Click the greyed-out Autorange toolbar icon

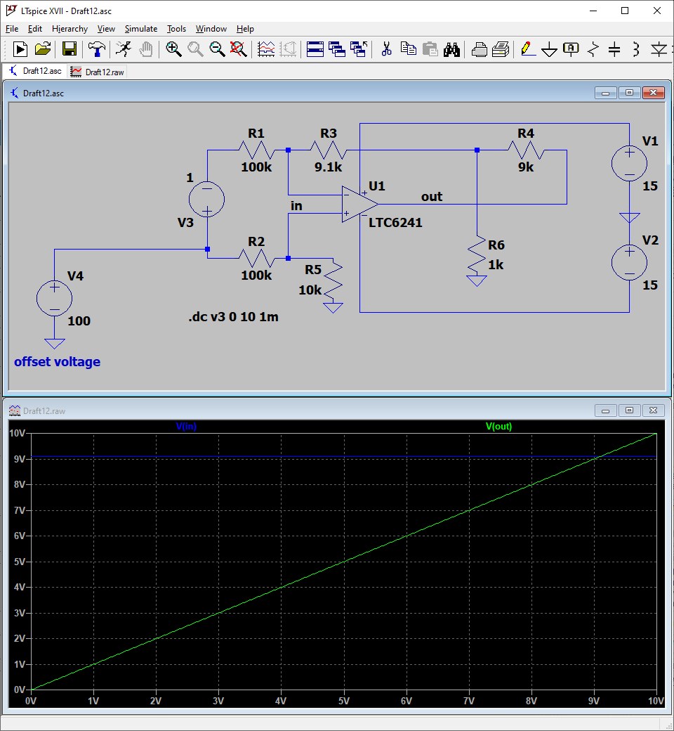(289, 49)
